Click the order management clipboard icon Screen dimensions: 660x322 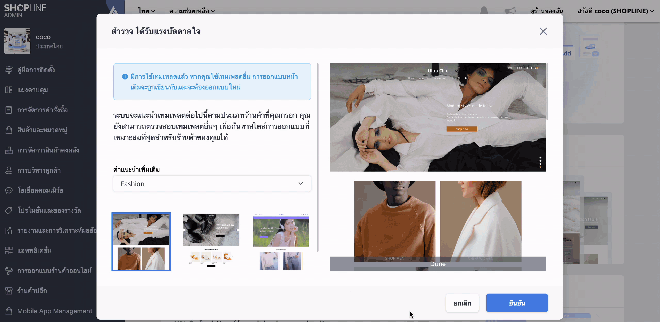tap(9, 110)
